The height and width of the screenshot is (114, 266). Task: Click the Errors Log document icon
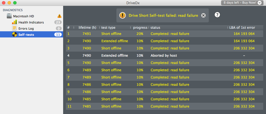[14, 28]
